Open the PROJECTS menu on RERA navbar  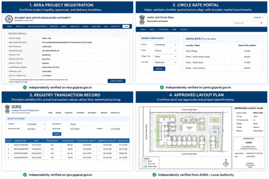pos(54,26)
